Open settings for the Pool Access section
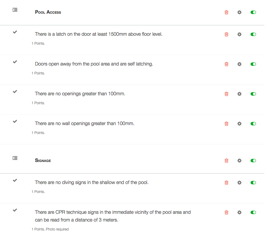278x240 pixels. (239, 12)
